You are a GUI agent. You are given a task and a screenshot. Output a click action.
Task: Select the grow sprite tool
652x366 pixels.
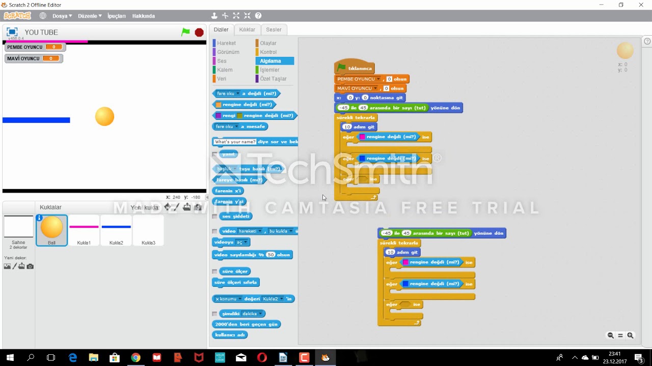click(236, 16)
